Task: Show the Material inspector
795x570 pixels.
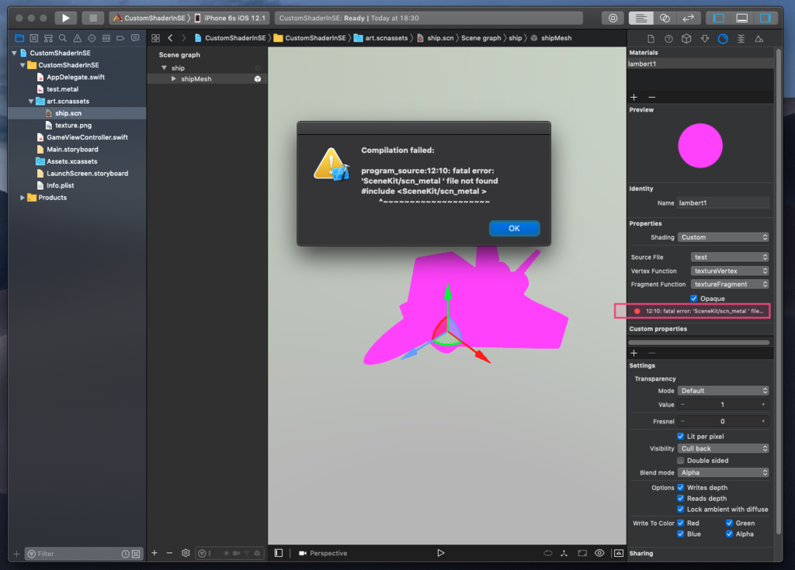Action: 723,39
